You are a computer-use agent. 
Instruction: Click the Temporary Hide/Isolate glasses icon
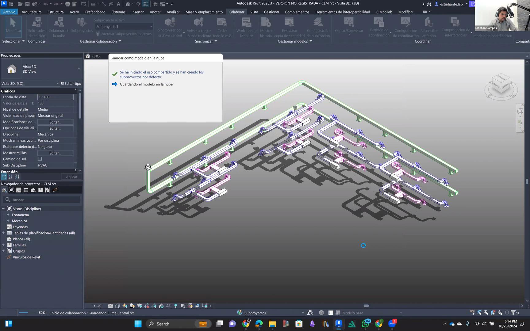point(168,306)
